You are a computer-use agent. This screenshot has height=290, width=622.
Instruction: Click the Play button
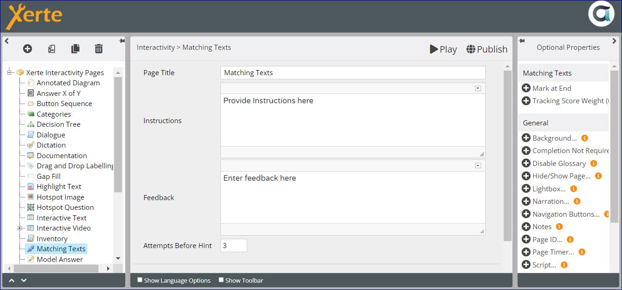pyautogui.click(x=443, y=49)
